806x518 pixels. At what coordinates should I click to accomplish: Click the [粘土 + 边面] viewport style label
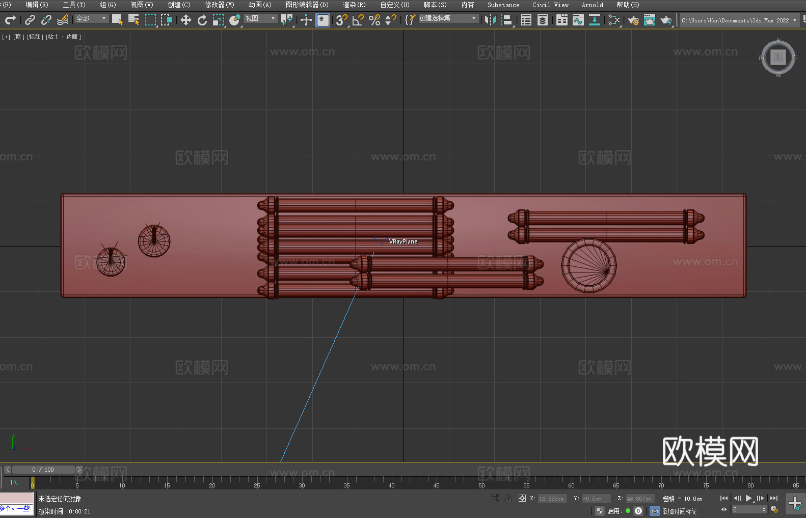point(64,37)
